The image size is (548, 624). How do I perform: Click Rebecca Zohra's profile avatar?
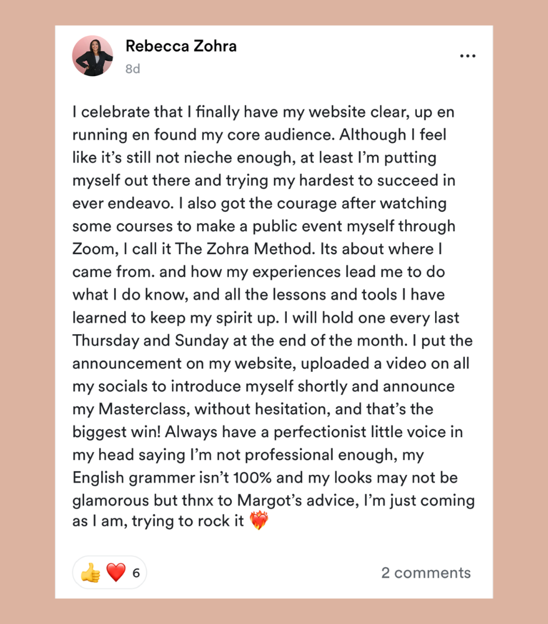point(93,56)
